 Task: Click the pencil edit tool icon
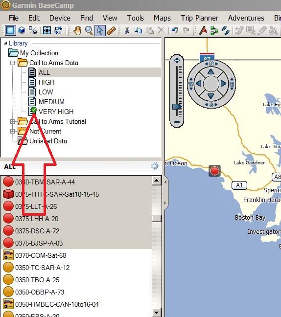239,30
